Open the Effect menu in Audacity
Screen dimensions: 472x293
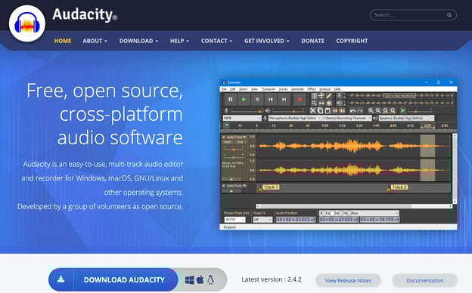point(311,89)
